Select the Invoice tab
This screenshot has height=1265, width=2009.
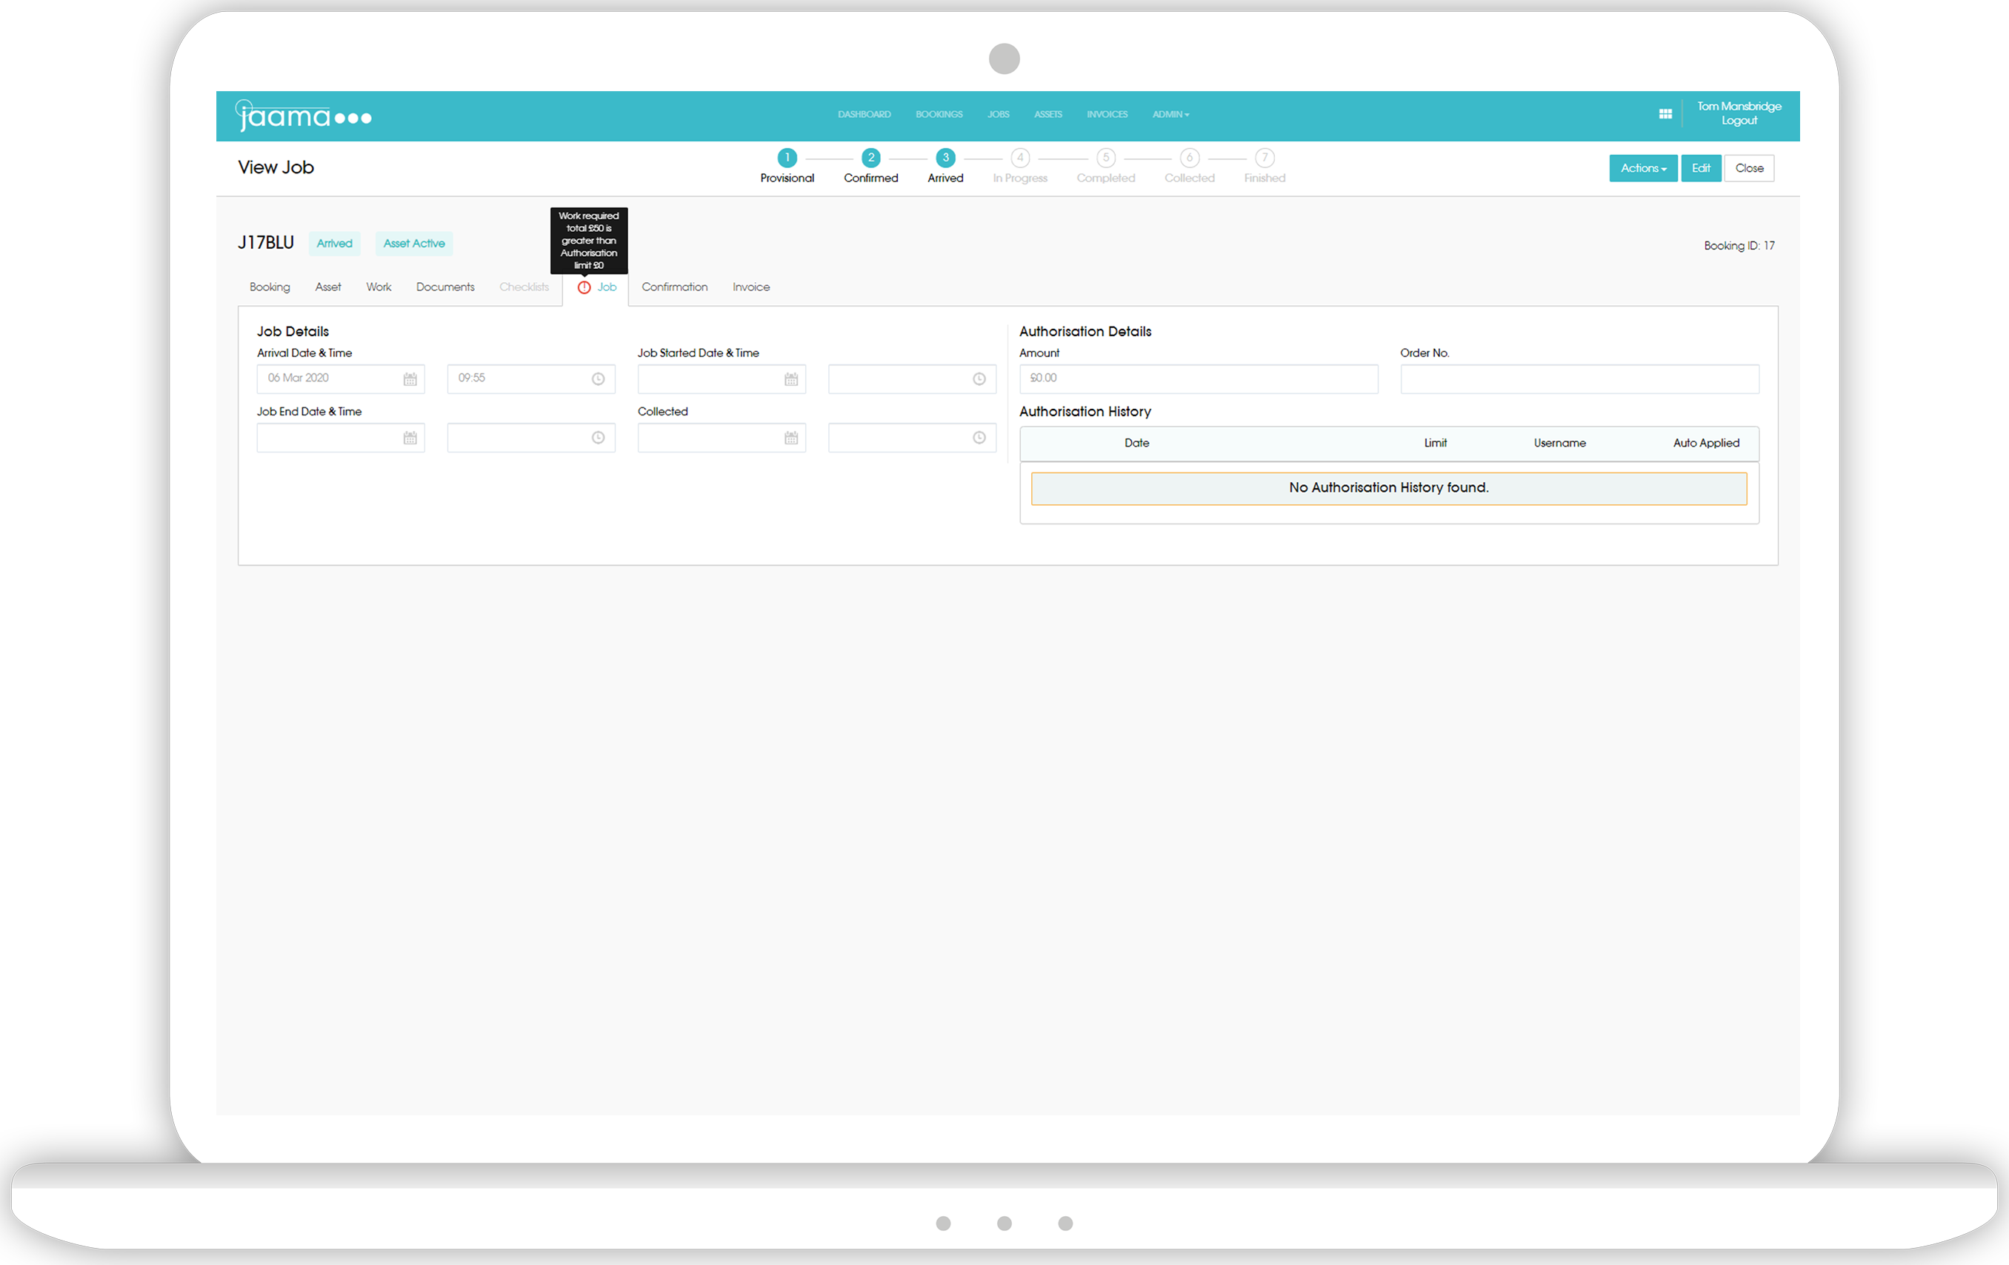coord(752,287)
